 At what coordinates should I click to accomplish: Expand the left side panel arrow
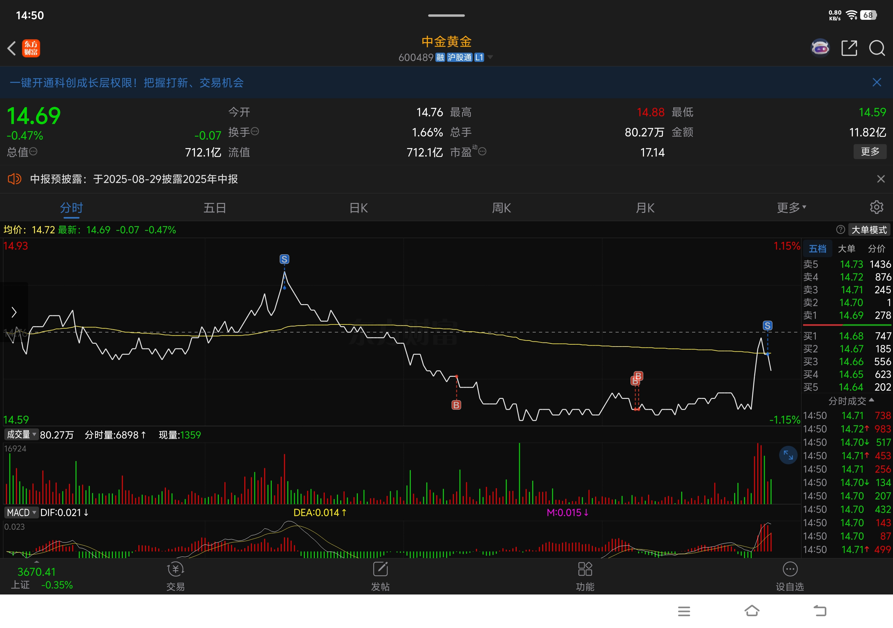click(x=14, y=312)
